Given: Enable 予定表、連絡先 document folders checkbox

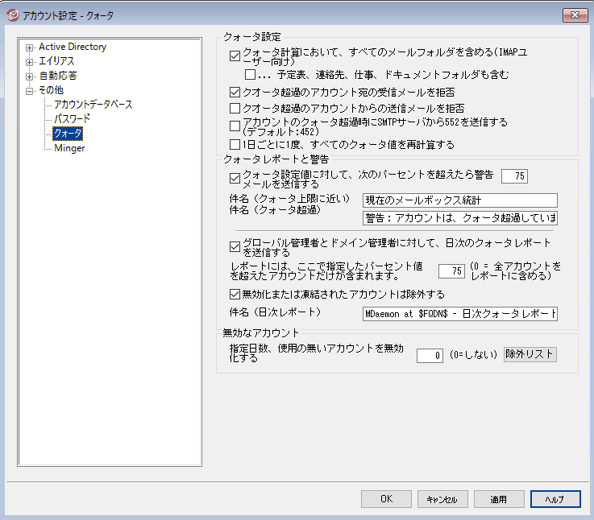Looking at the screenshot, I should tap(249, 75).
